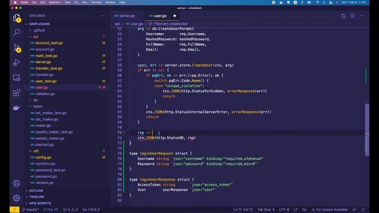Click the editor vertical scrollbar thumb
Image resolution: width=379 pixels, height=213 pixels.
pos(367,130)
